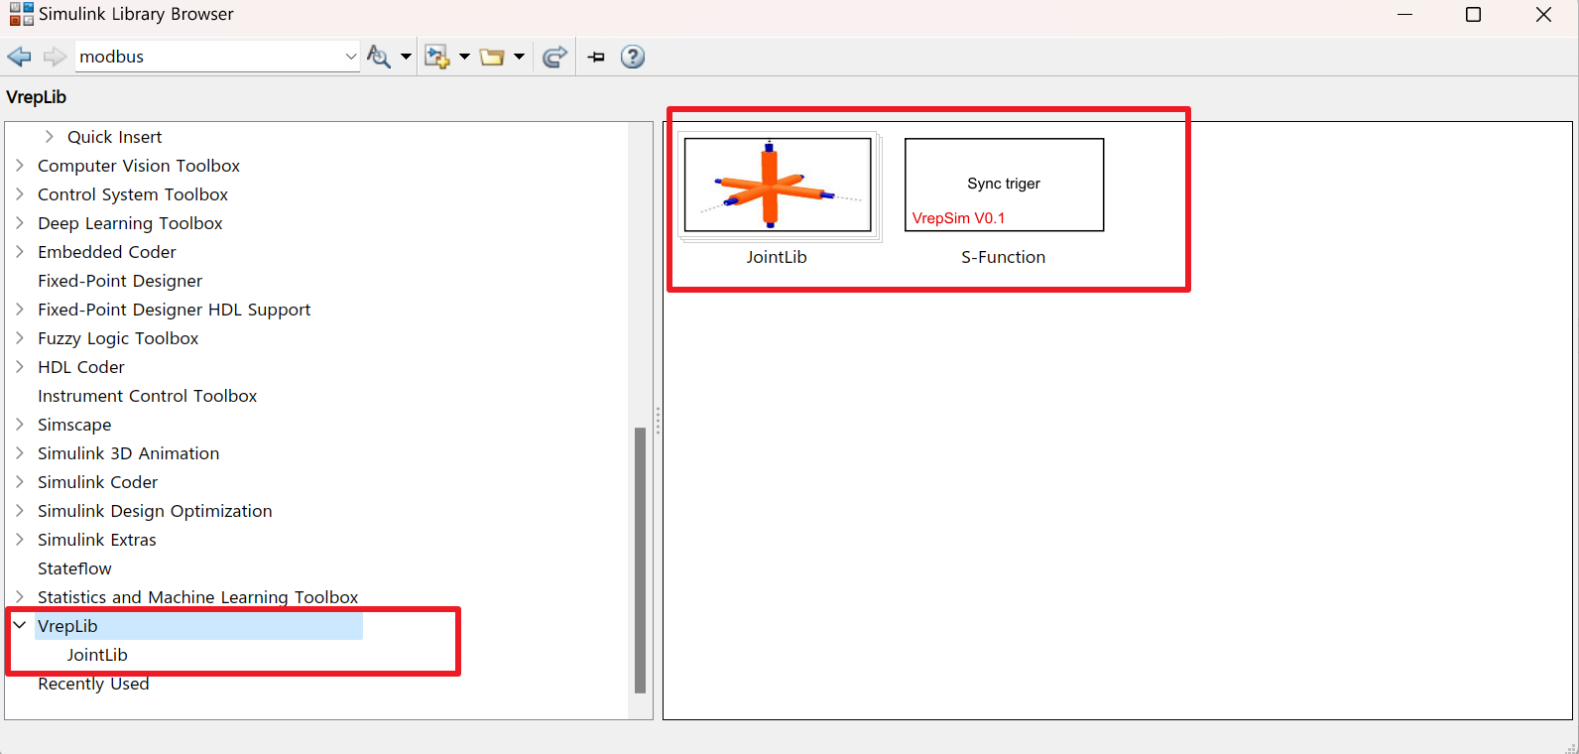Screen dimensions: 1579x754
Task: Select Statistics and Machine Learning Toolbox
Action: [x=197, y=597]
